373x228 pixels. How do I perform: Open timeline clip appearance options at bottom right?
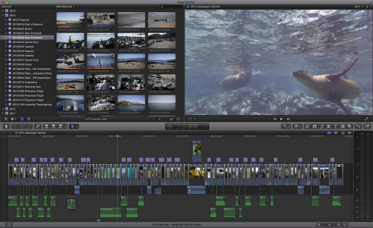tap(345, 225)
